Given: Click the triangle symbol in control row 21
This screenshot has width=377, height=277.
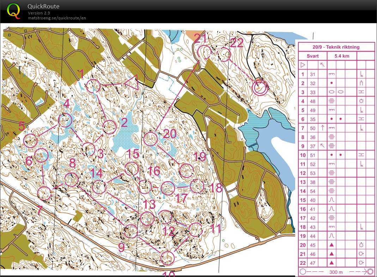Looking at the screenshot, I should point(332,254).
